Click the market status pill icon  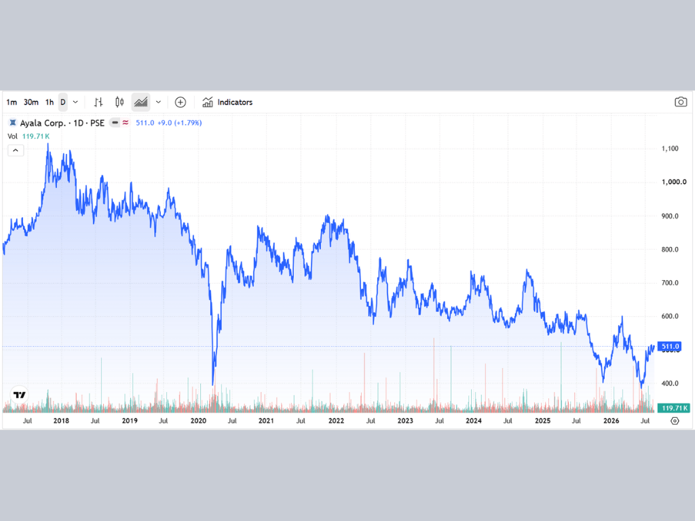pos(115,123)
